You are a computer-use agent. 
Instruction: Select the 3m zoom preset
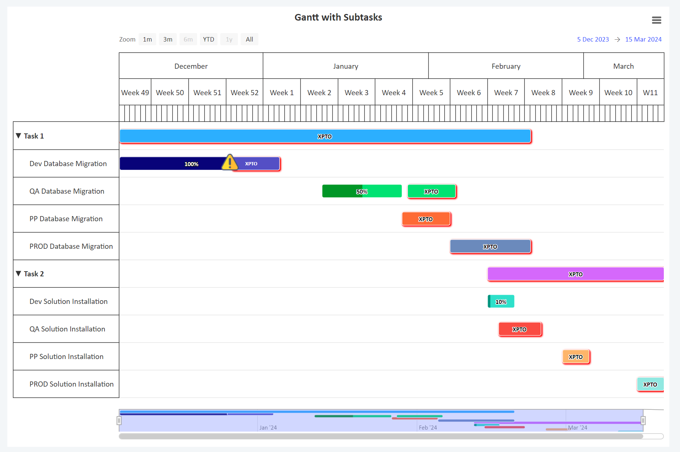[168, 39]
